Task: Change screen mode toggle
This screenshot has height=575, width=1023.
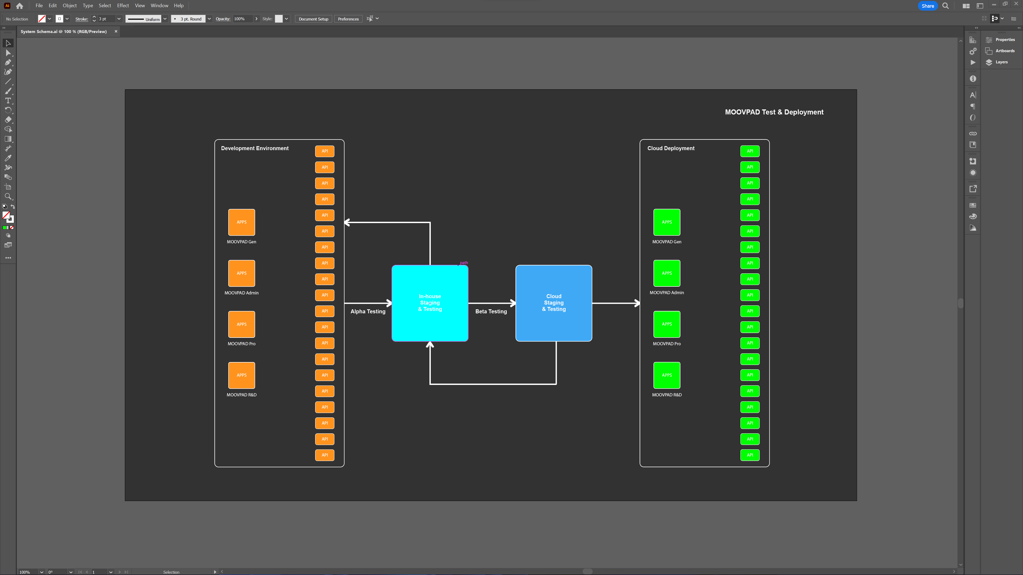Action: [x=8, y=245]
